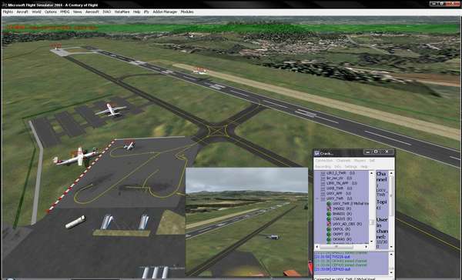Image resolution: width=462 pixels, height=280 pixels.
Task: Select the OKPOL user status icon
Action: pyautogui.click(x=329, y=229)
